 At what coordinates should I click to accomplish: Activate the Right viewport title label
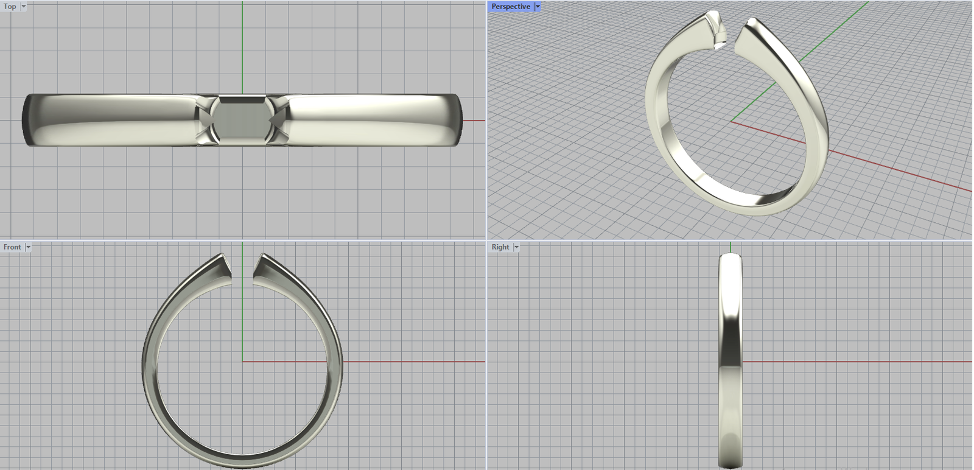(500, 247)
